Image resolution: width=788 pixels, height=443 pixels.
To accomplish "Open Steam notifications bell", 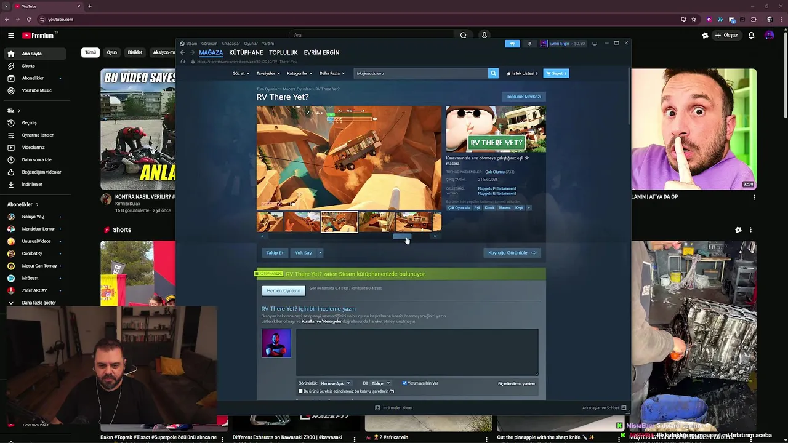I will [529, 44].
